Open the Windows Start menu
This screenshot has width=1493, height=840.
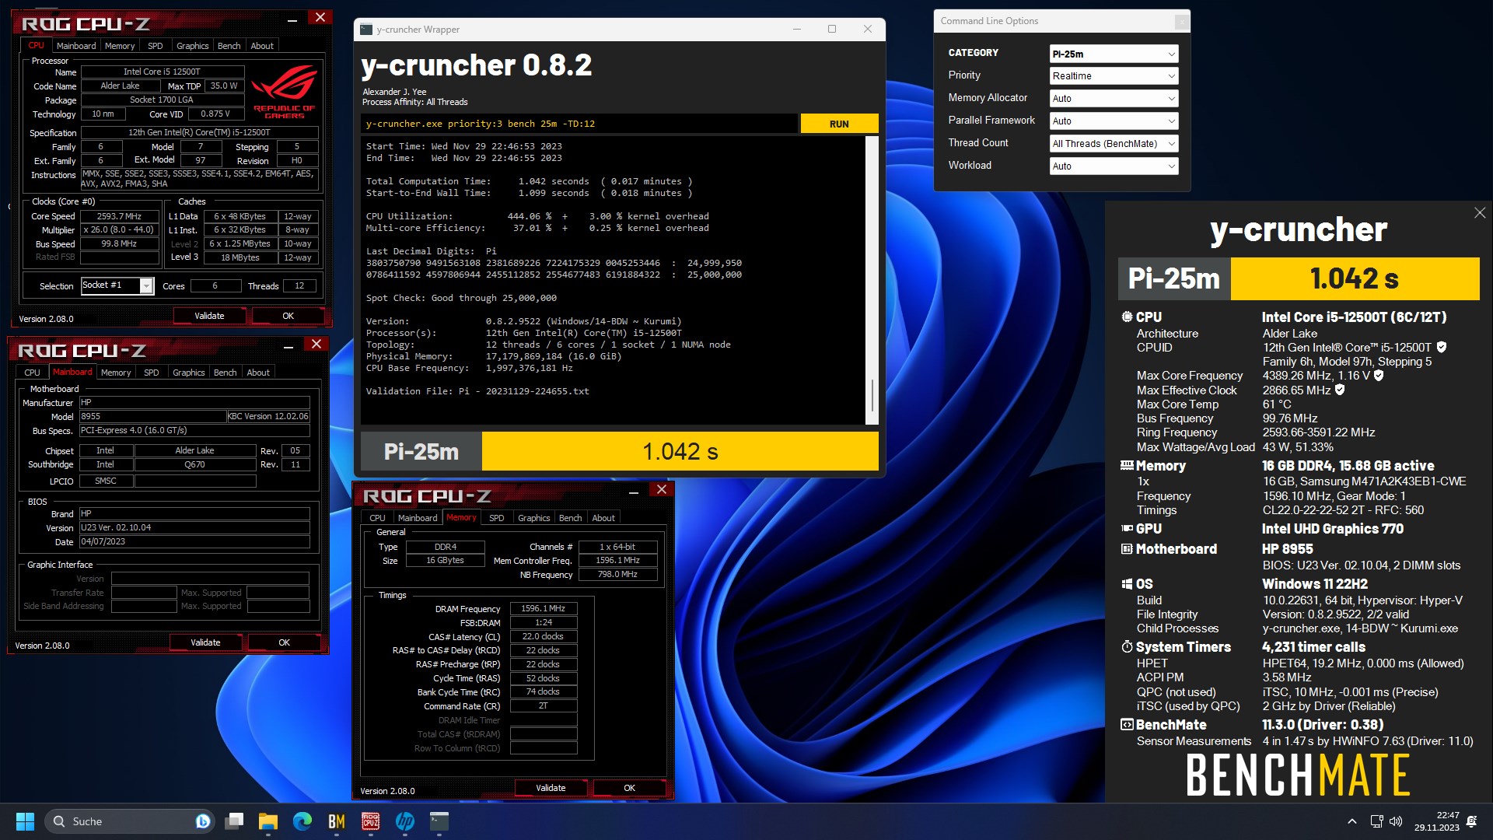point(25,821)
